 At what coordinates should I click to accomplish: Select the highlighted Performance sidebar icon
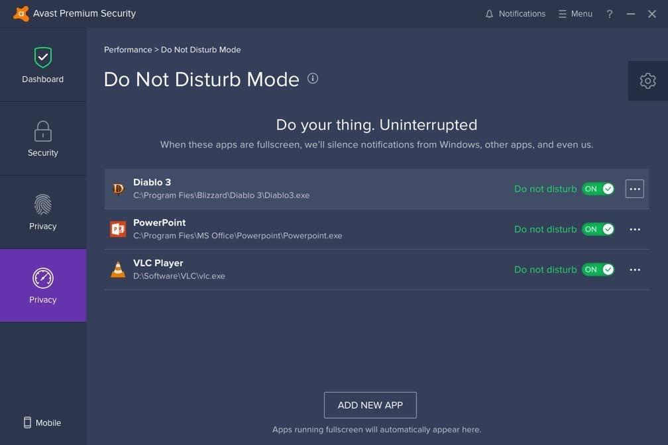click(42, 285)
